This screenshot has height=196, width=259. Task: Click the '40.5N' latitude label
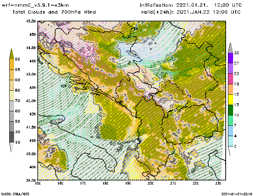[x=31, y=154]
